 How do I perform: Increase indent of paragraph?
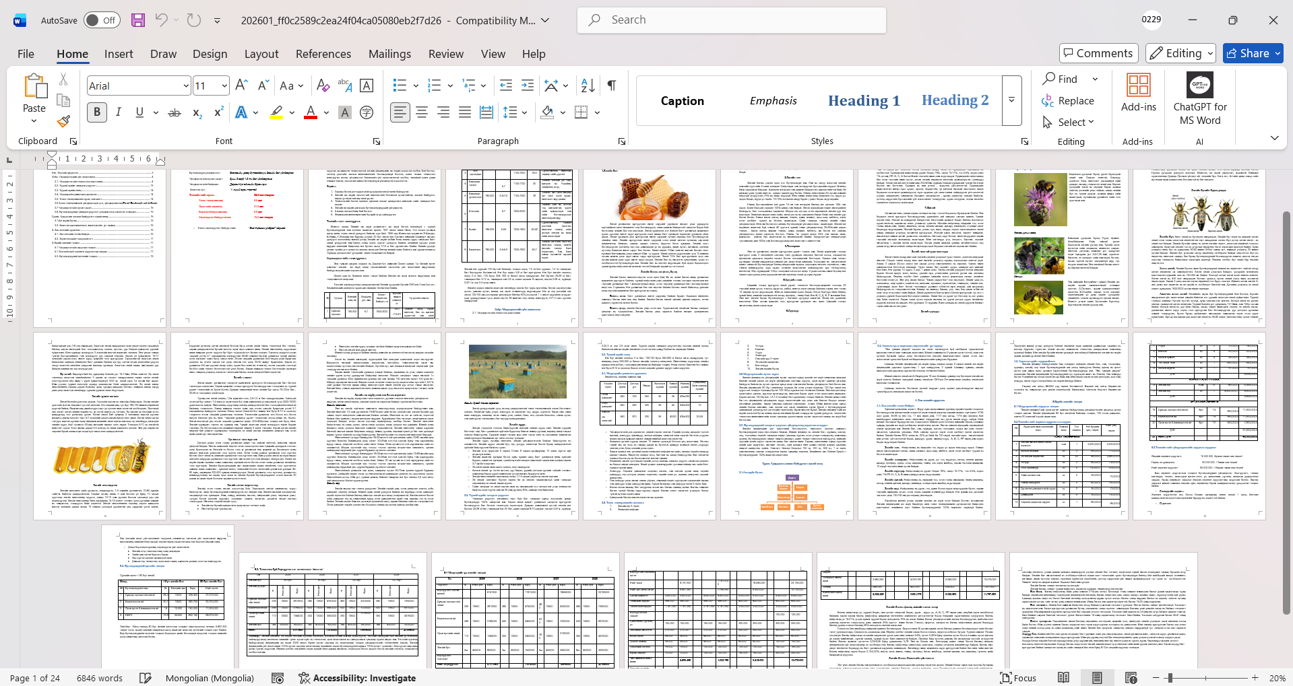(528, 85)
